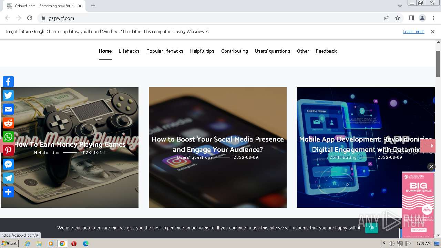Open File Explorer from taskbar
This screenshot has height=248, width=441.
(x=39, y=244)
